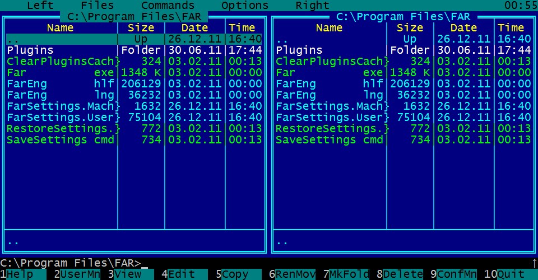Image resolution: width=538 pixels, height=280 pixels.
Task: Click the 4 Edit function key
Action: tap(185, 274)
